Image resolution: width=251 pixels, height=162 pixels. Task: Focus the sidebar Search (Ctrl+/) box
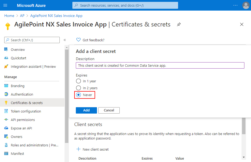[x=32, y=40]
